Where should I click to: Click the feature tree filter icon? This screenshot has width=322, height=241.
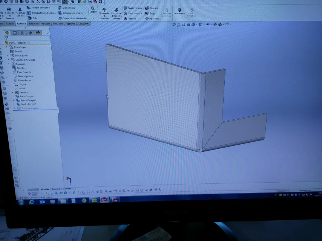click(x=6, y=38)
